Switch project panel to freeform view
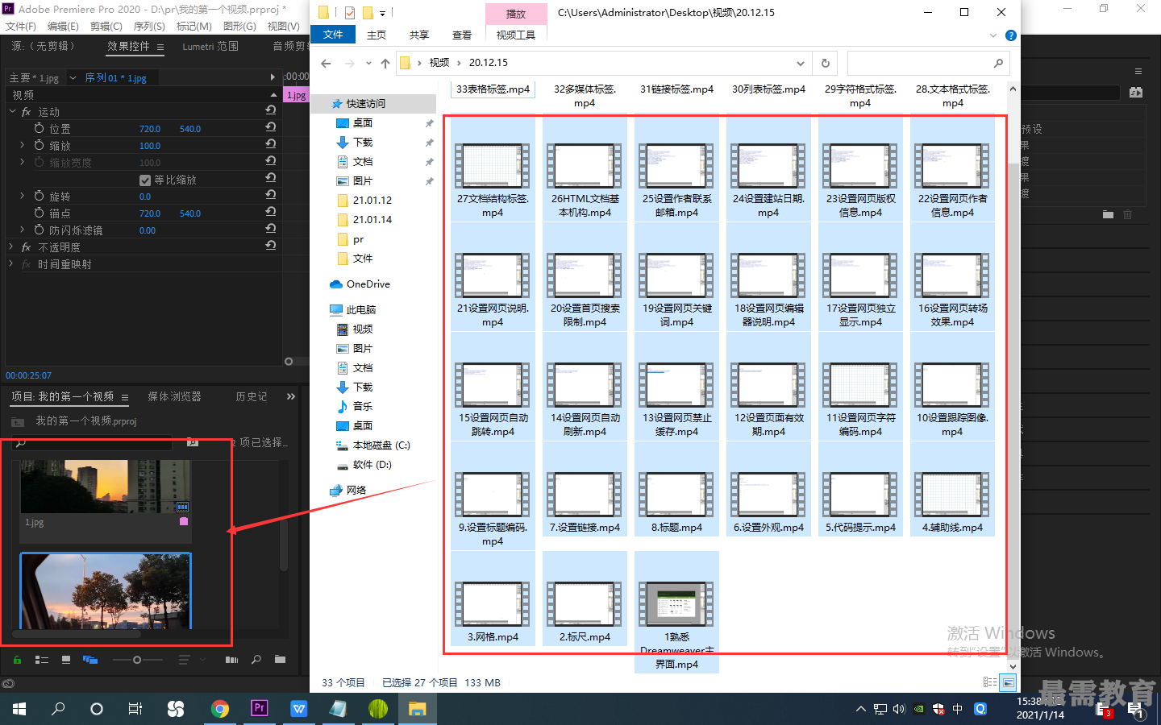 (x=90, y=660)
